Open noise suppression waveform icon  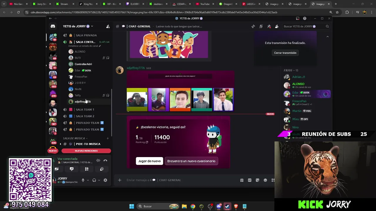pyautogui.click(x=98, y=160)
